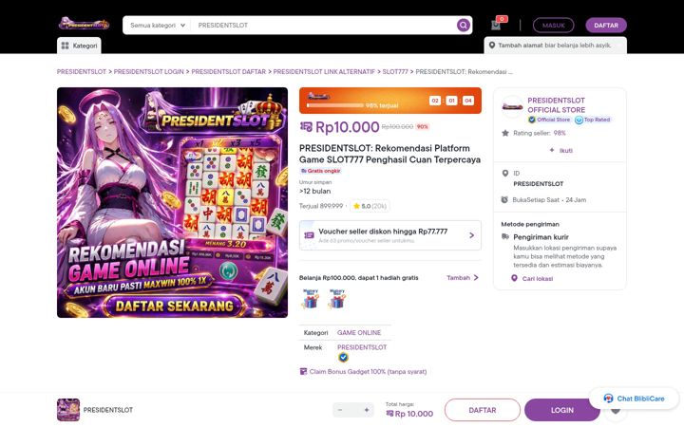Click the flash sale progress bar
Viewport: 684px width, 427px height.
coord(335,105)
